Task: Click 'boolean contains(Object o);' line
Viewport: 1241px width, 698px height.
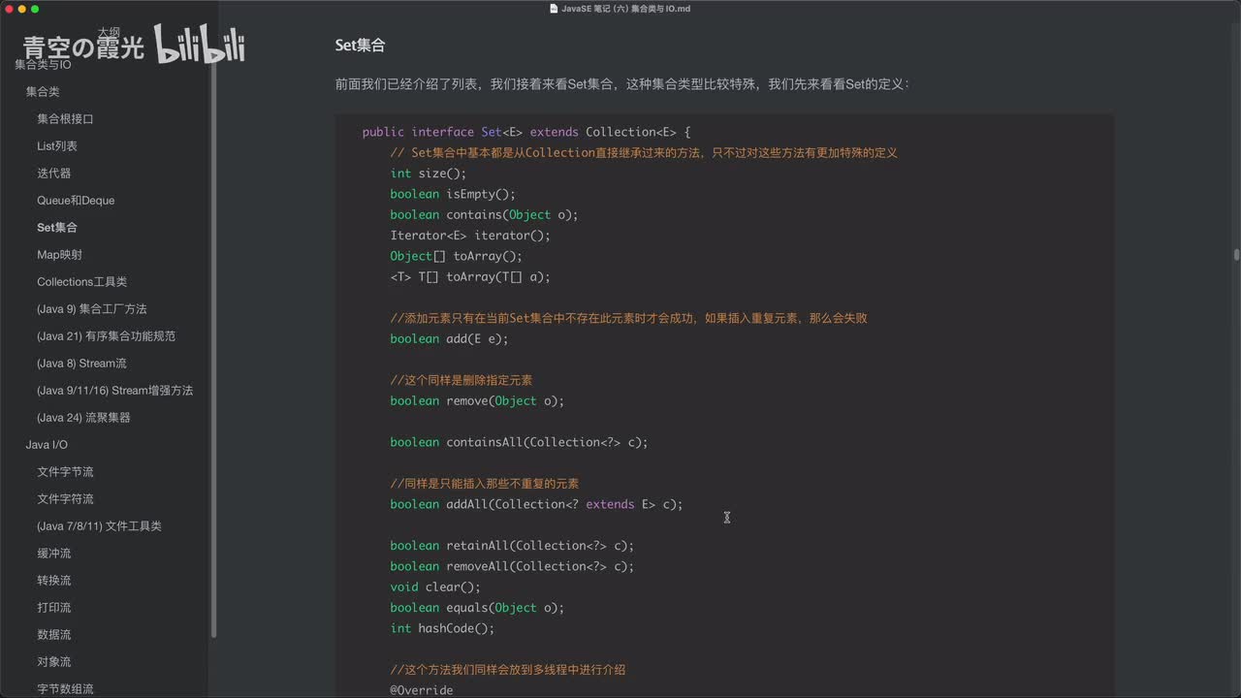Action: (484, 214)
